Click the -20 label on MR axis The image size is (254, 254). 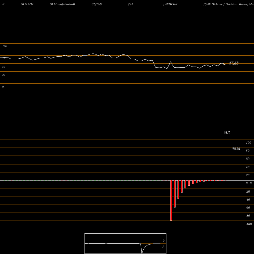tap(248, 192)
